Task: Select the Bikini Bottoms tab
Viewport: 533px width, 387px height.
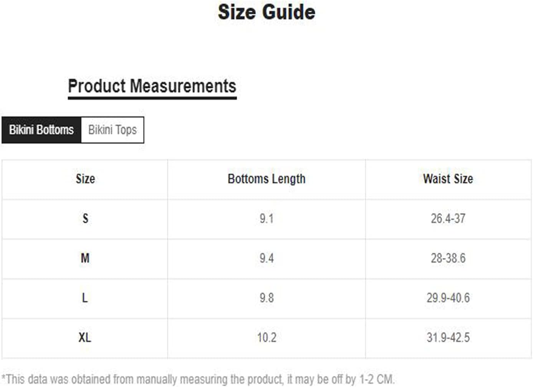Action: (x=41, y=130)
